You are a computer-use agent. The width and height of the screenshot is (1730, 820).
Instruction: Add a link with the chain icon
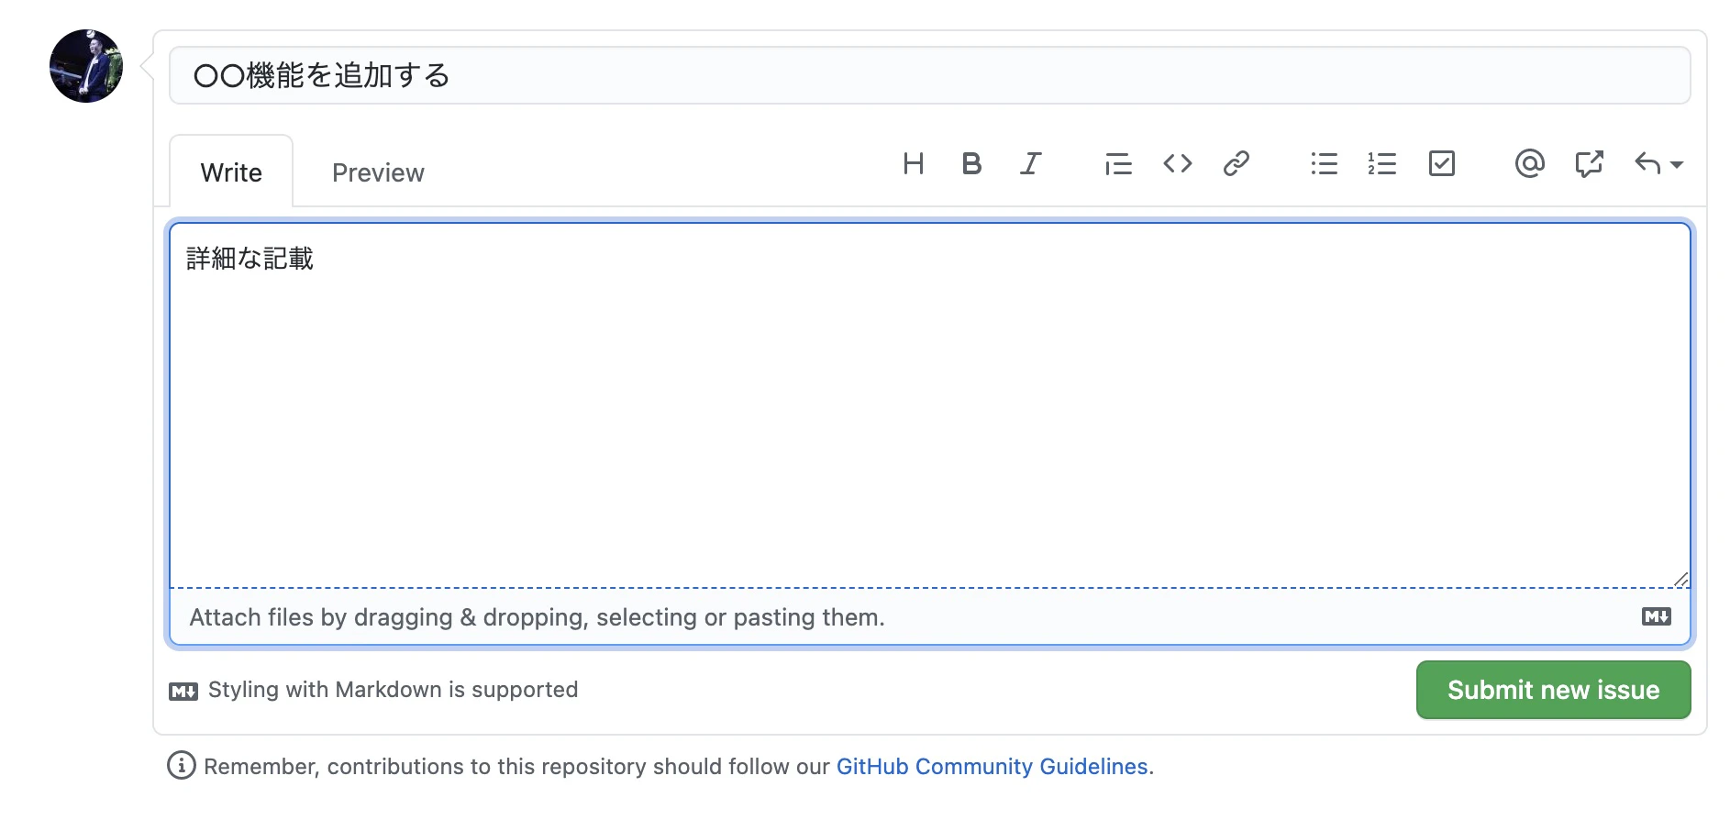click(1237, 164)
